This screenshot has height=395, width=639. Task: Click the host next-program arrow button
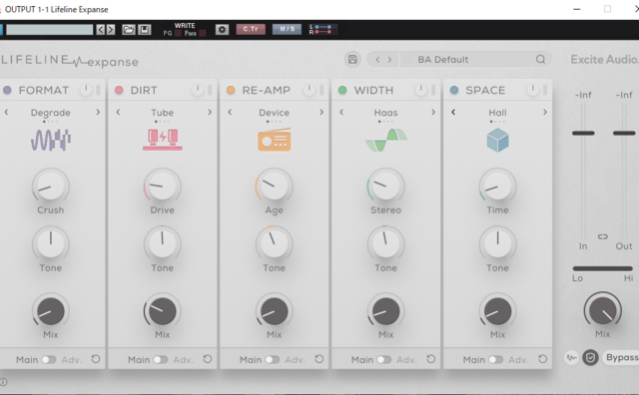pos(111,30)
